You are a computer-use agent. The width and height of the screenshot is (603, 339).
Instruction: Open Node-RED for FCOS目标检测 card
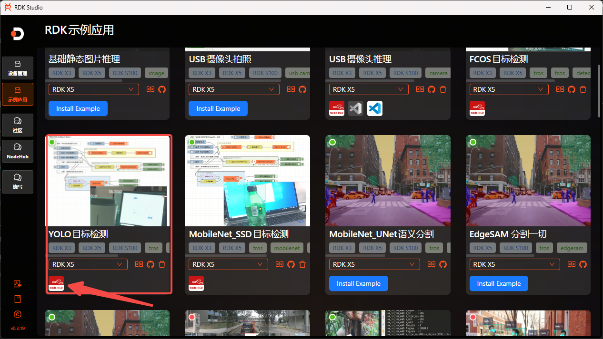coord(477,108)
